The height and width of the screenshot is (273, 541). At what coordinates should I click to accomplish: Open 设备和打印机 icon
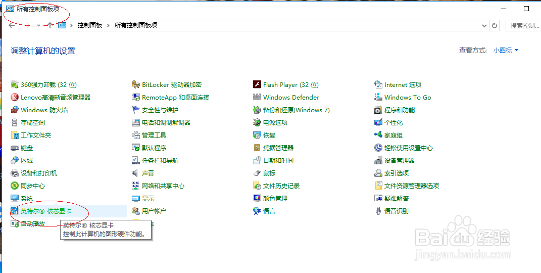(x=15, y=173)
